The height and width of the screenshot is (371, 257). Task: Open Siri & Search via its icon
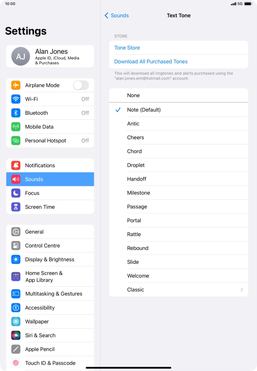(16, 335)
